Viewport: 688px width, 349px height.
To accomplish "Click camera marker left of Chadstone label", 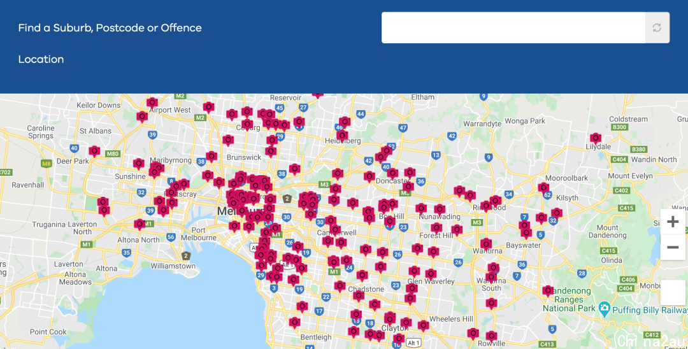I will (x=340, y=287).
